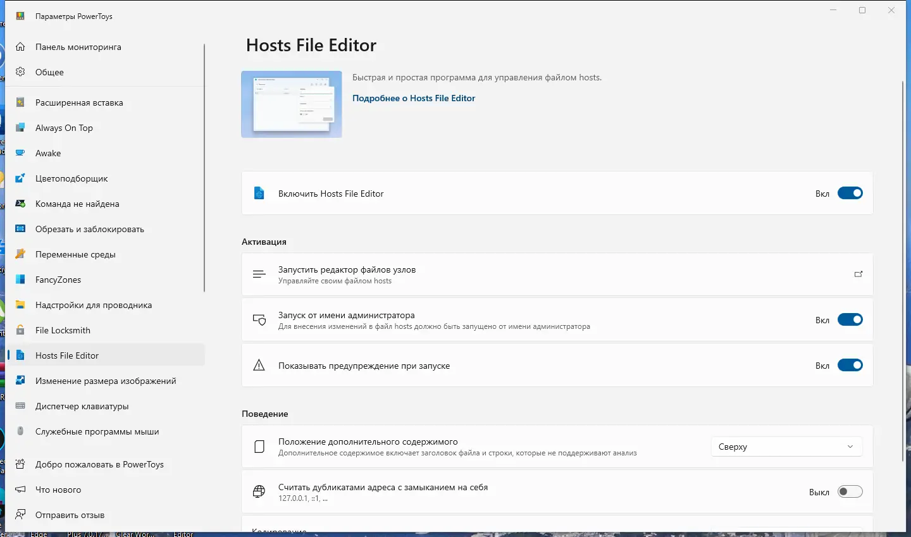
Task: Click the Color Picker (Цветоподборщик) sidebar icon
Action: click(x=20, y=178)
